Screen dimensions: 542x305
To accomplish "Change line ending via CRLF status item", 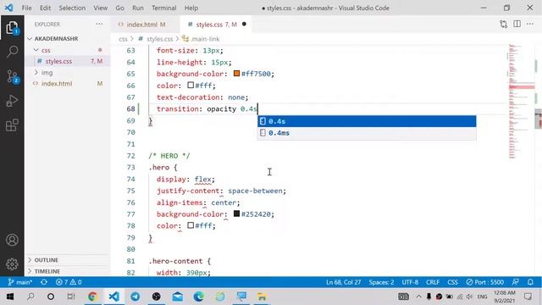I will pyautogui.click(x=433, y=282).
